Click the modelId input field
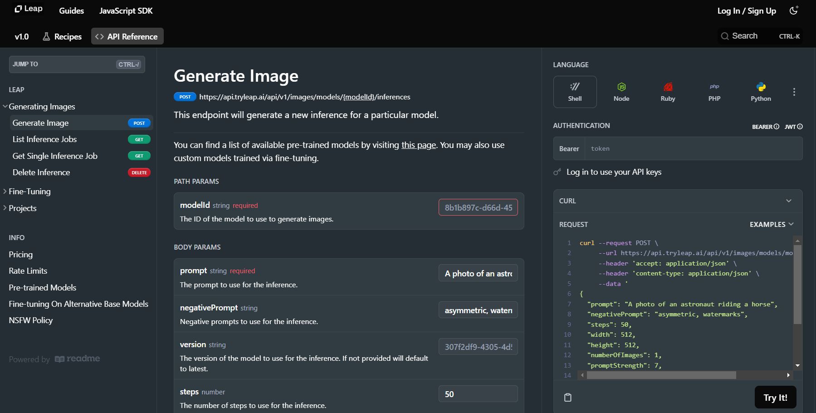816x413 pixels. tap(478, 207)
